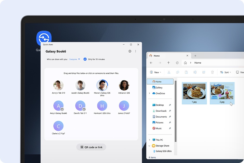Screen dimensions: 244x163
Task: Expand the OneDrive tree node
Action: click(149, 93)
